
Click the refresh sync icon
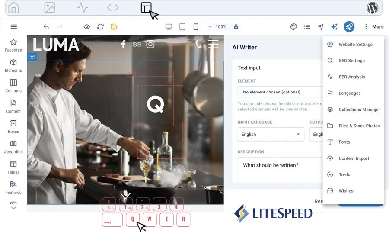[x=100, y=27]
